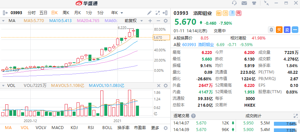
Task: Click the 7.64% volume distribution bar
Action: coord(285,124)
